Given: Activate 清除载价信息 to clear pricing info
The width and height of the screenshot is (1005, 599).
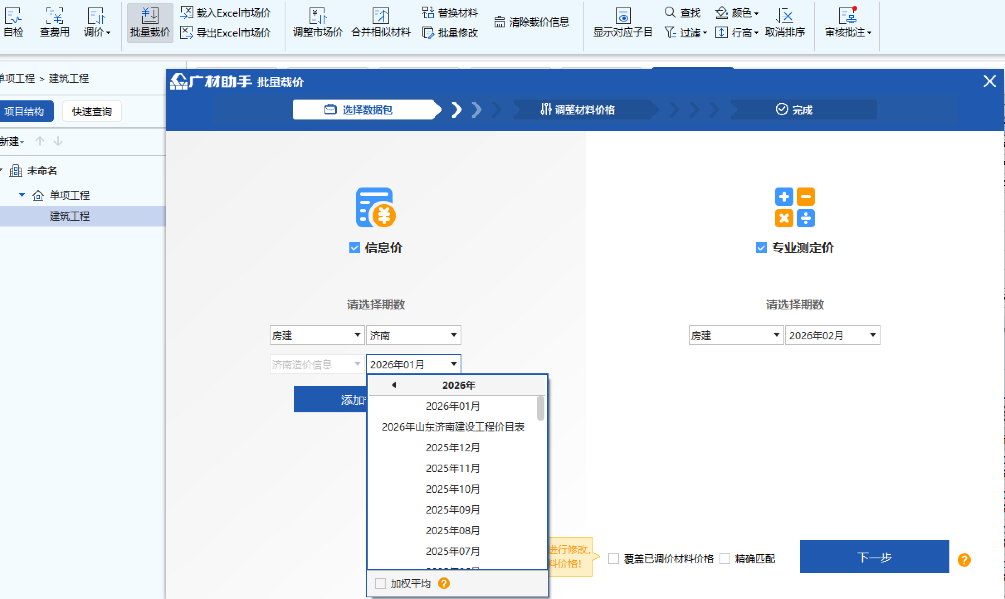Looking at the screenshot, I should 532,22.
